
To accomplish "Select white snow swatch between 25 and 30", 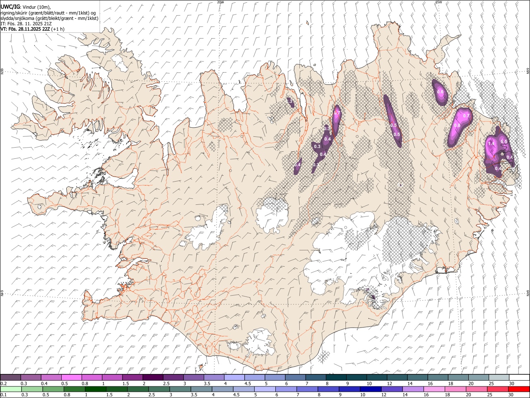I will click(499, 377).
